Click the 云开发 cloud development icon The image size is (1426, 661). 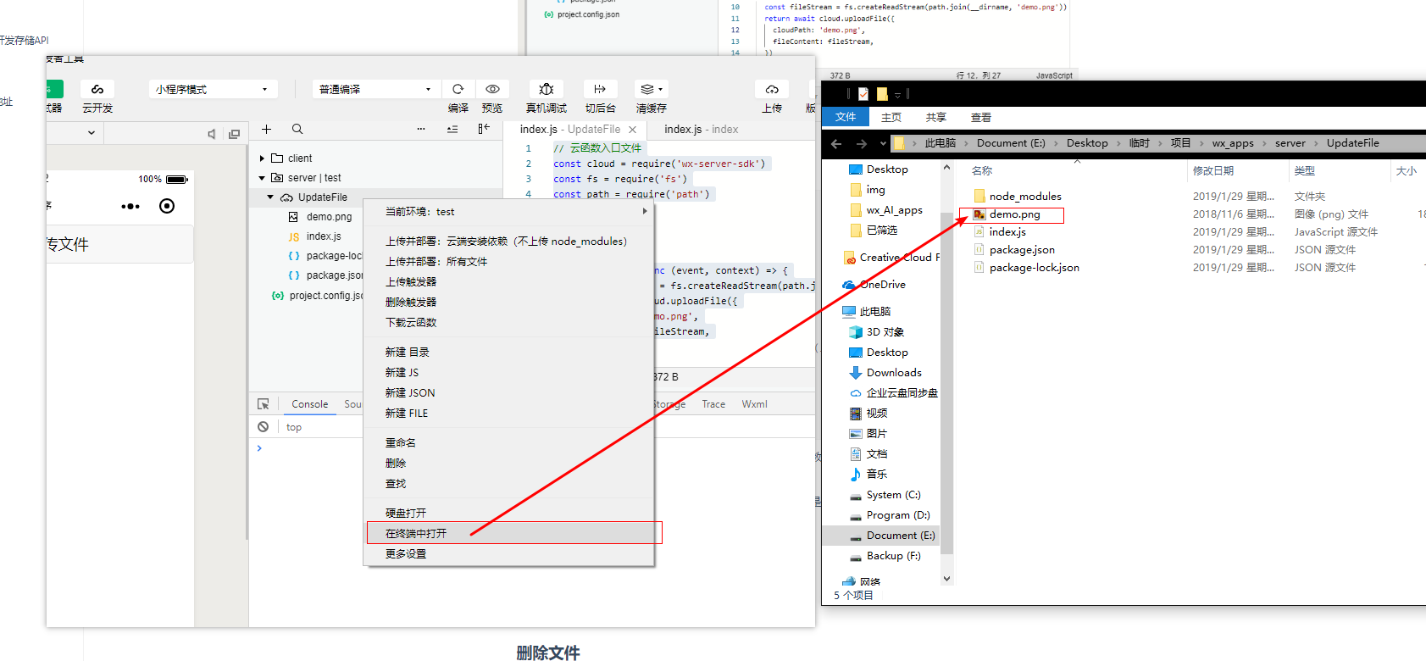[x=97, y=90]
